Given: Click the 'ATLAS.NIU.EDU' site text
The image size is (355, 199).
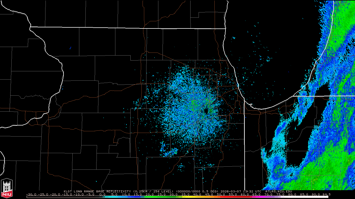Looking at the screenshot, I should [x=278, y=191].
